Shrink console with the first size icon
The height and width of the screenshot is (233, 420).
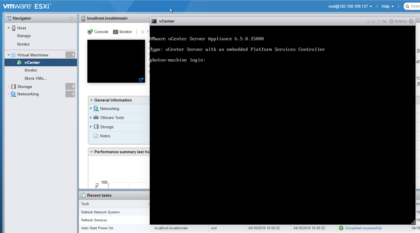(368, 21)
